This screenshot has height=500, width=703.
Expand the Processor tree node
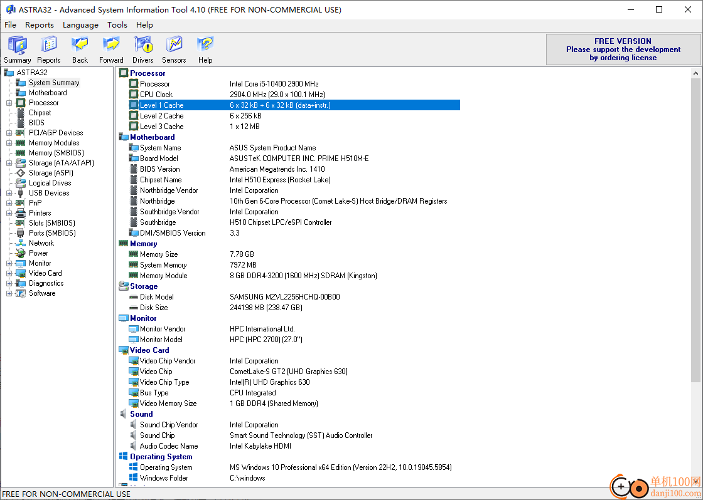[9, 103]
